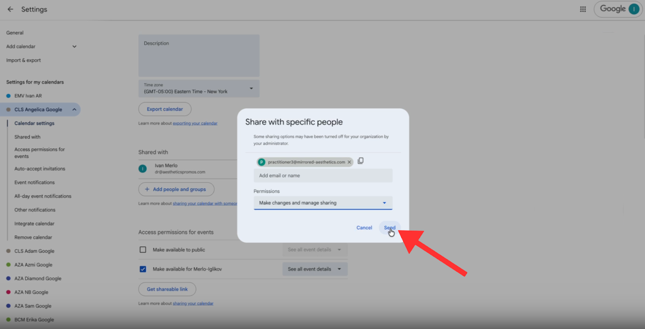The image size is (645, 329).
Task: Open the Permissions dropdown in the dialog
Action: (x=323, y=203)
